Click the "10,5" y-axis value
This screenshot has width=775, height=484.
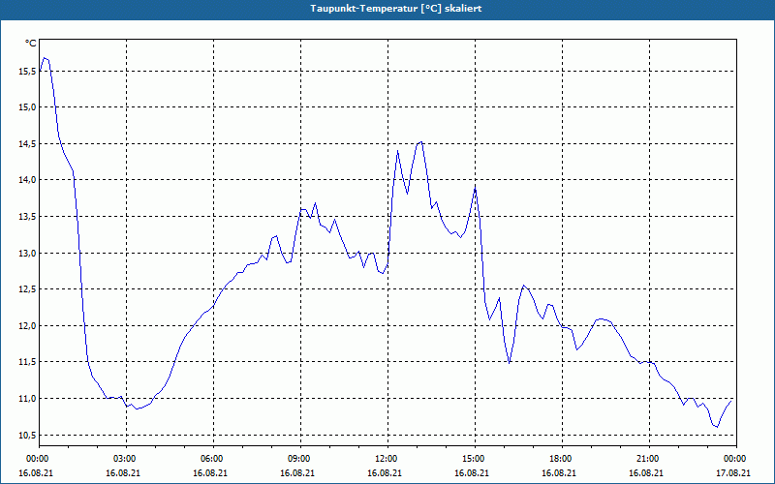28,435
